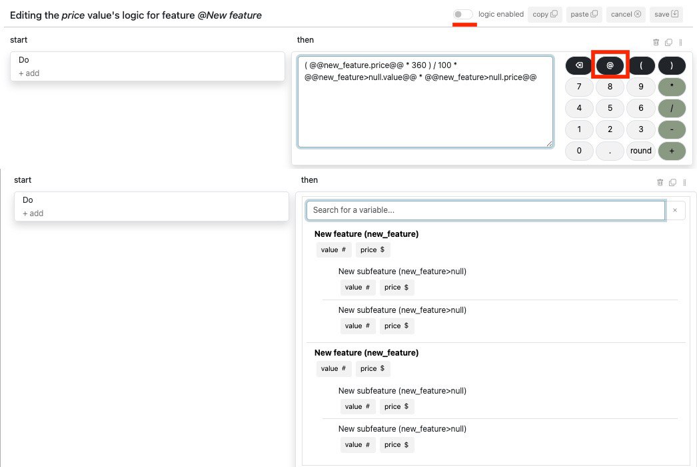Focus the Search for a variable field
The width and height of the screenshot is (697, 467).
coord(485,210)
